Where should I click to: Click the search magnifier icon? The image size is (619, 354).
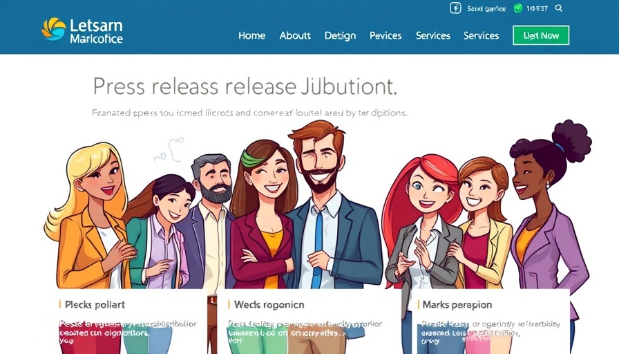tap(559, 8)
